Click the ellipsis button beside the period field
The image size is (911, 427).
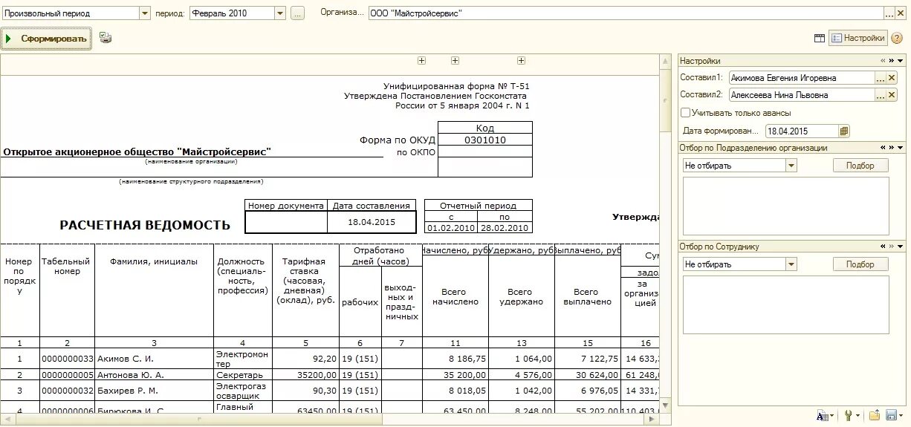point(297,13)
